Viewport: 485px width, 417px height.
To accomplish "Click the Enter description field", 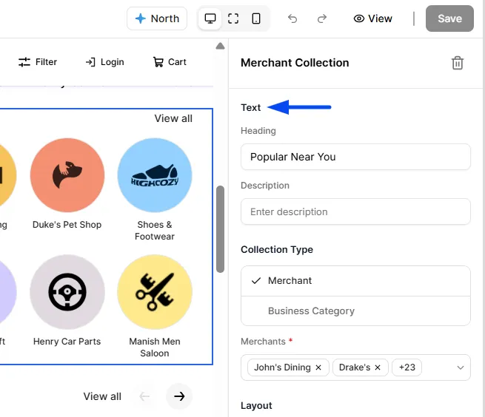I will point(355,212).
